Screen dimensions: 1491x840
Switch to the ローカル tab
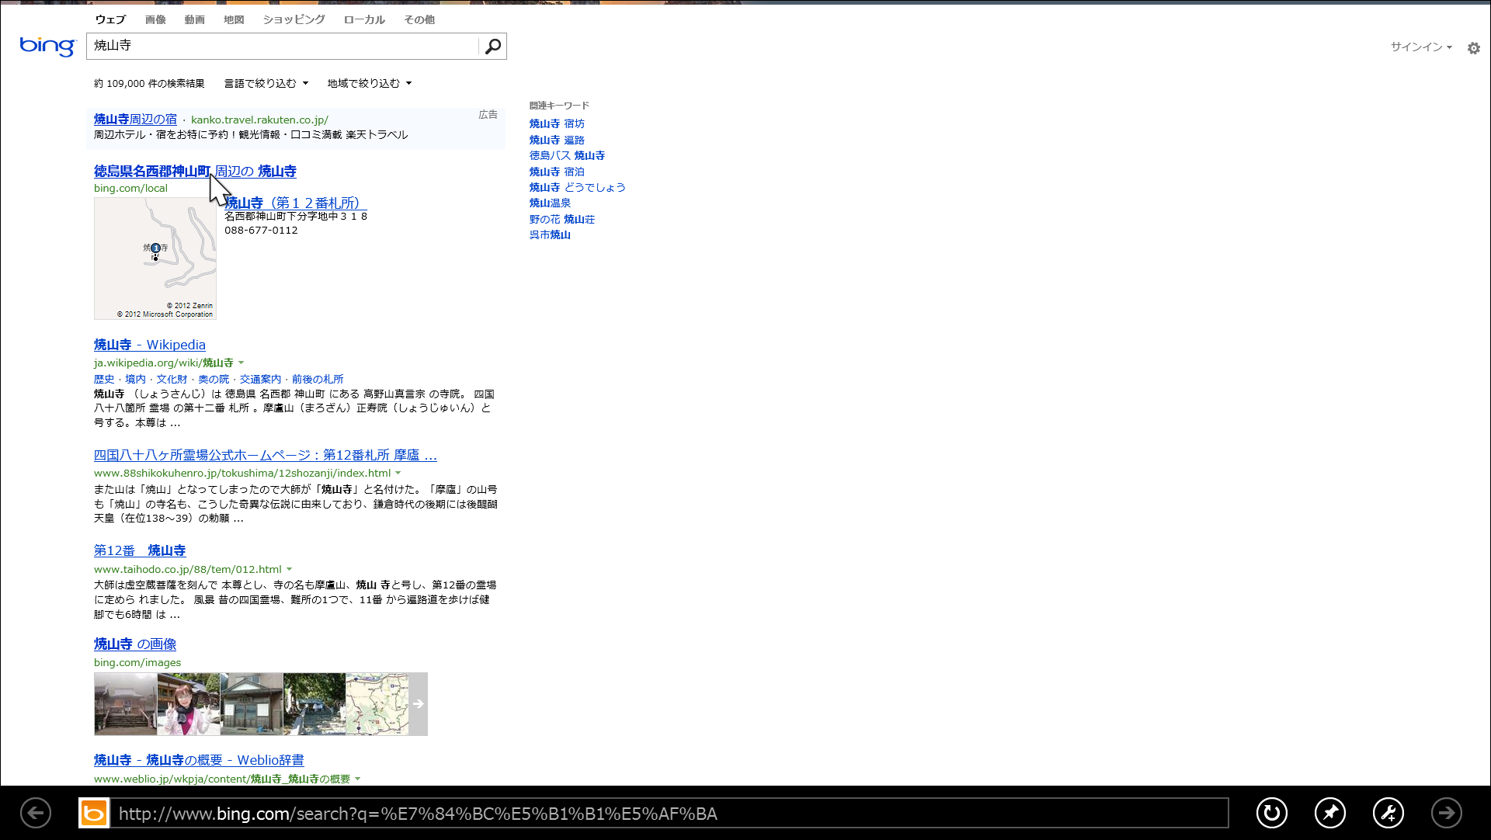tap(364, 19)
